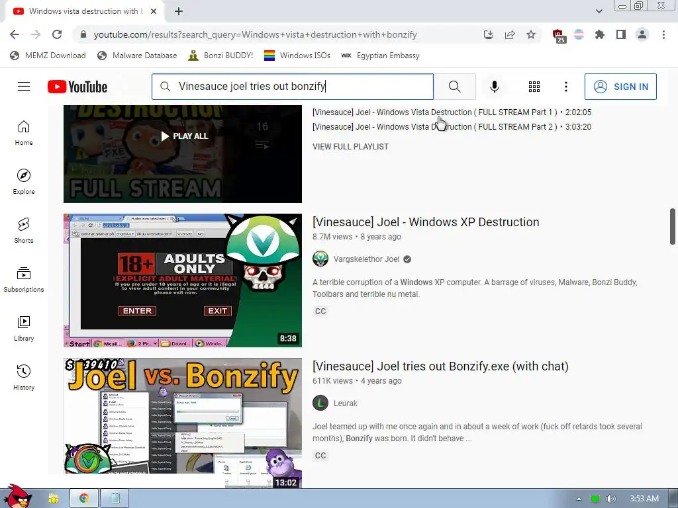The height and width of the screenshot is (508, 678).
Task: Open YouTube hamburger guide menu
Action: [x=24, y=87]
